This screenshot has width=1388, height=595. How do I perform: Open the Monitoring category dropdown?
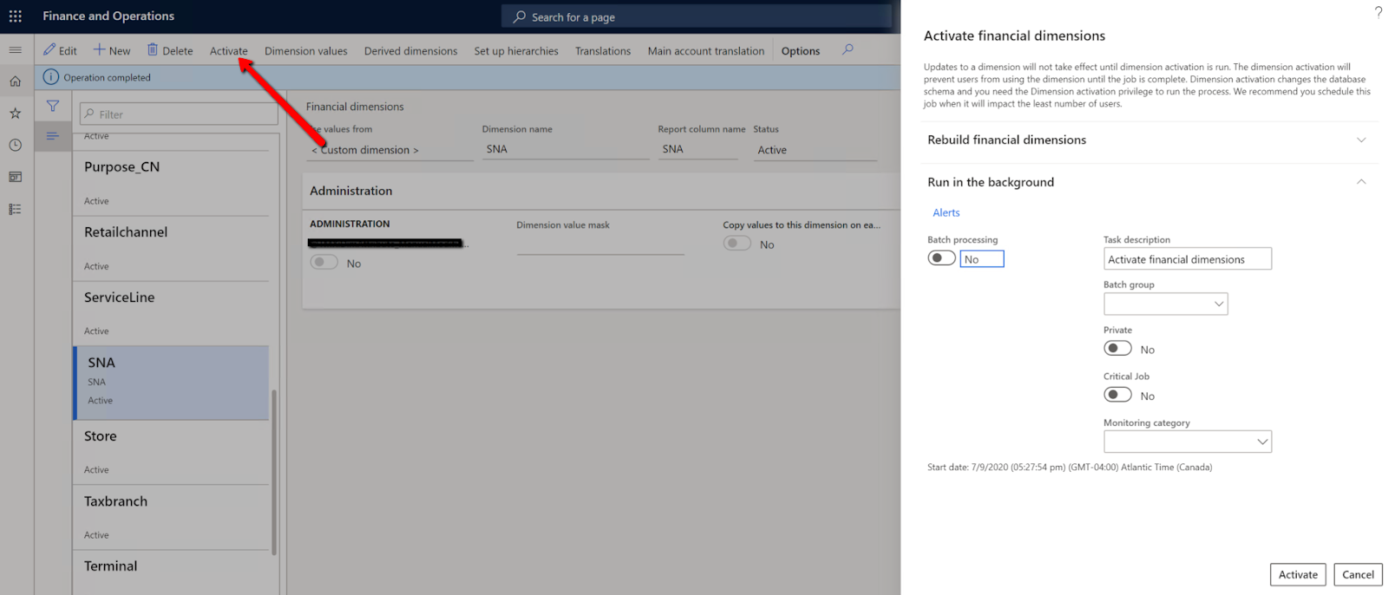pos(1188,441)
